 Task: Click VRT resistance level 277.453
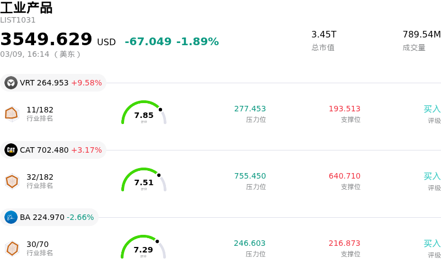point(250,109)
